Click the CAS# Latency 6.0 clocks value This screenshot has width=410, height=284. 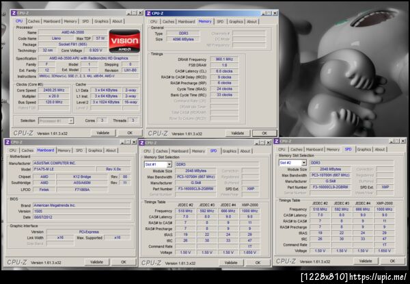point(224,71)
